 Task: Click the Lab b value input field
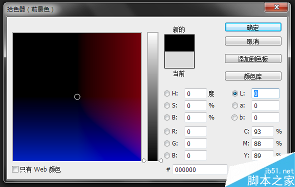point(265,117)
